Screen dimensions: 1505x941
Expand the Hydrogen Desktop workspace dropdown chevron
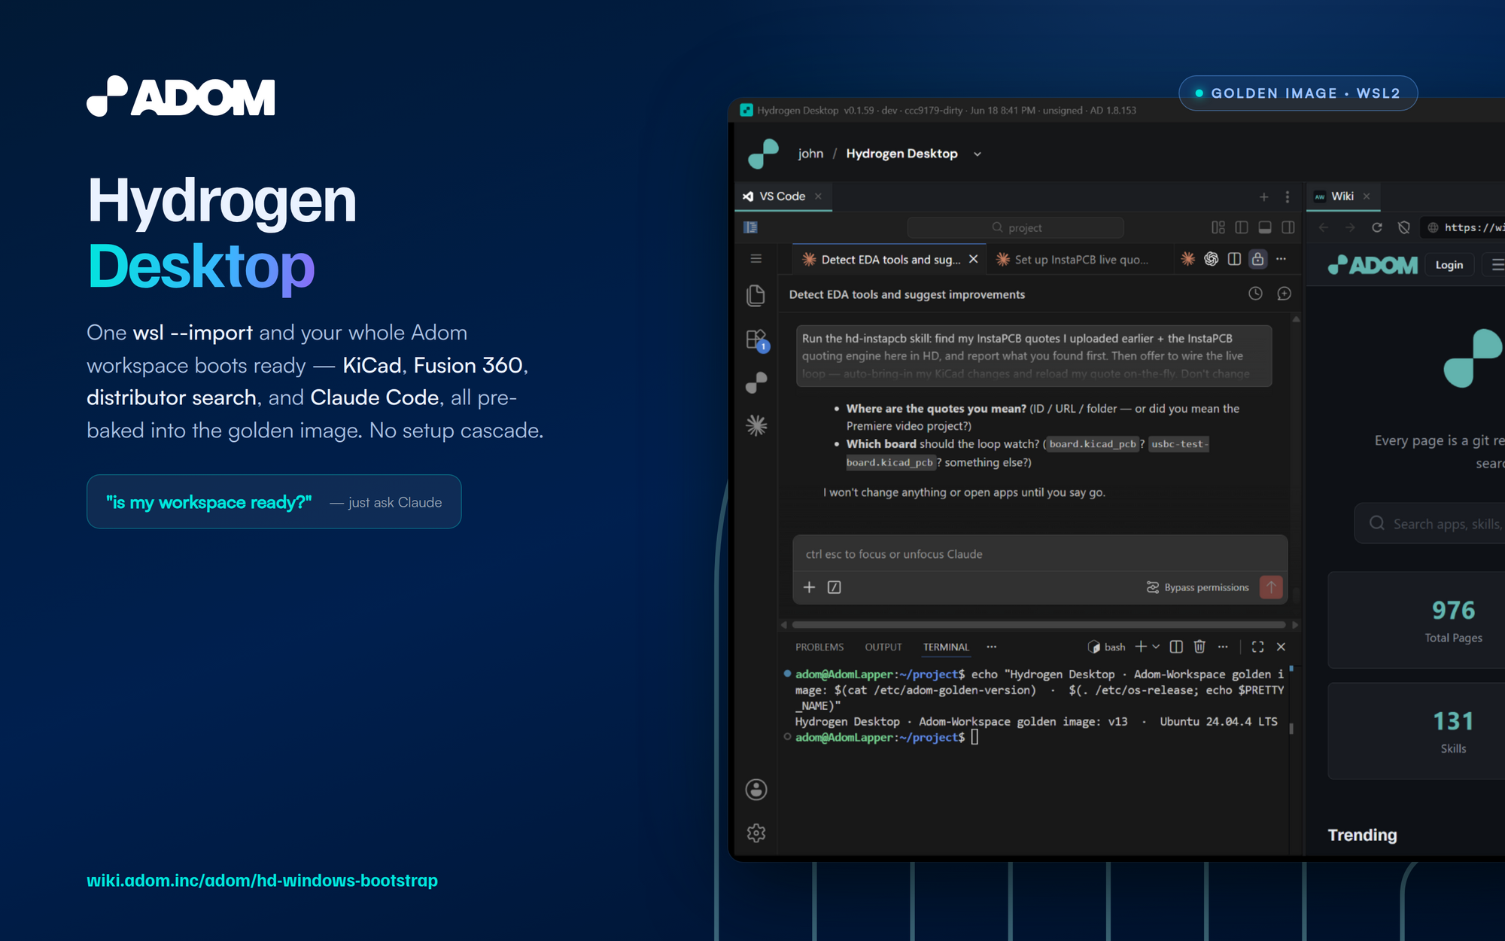coord(977,154)
